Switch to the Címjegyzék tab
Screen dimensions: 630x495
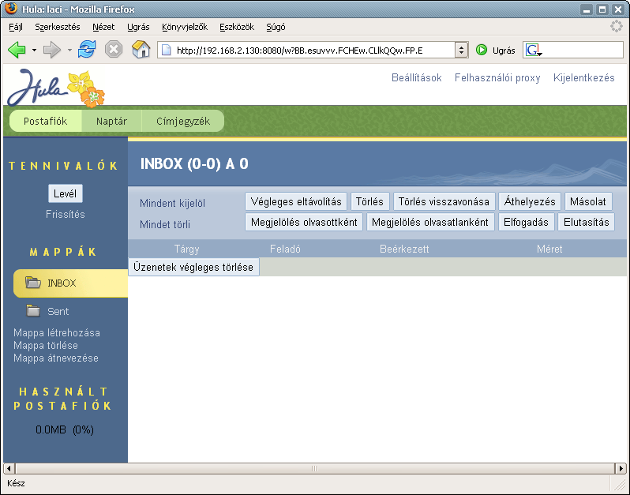(183, 121)
